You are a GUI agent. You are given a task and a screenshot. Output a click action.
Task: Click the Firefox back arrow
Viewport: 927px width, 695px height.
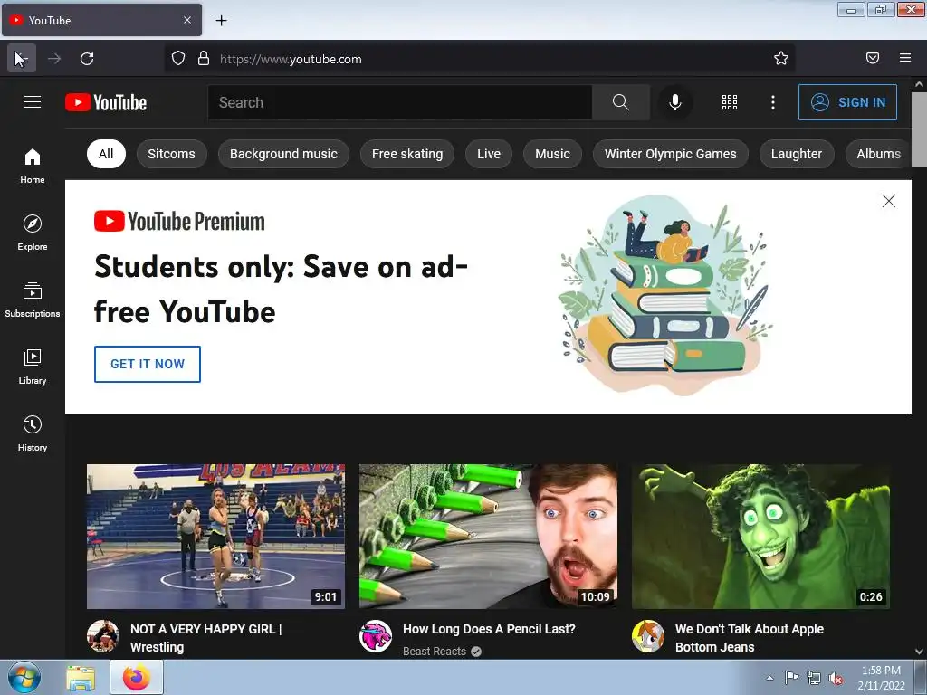tap(22, 59)
